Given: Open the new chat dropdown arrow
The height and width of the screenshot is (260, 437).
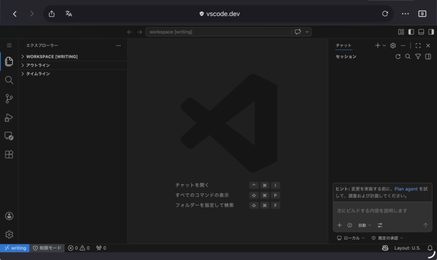Looking at the screenshot, I should pos(384,45).
